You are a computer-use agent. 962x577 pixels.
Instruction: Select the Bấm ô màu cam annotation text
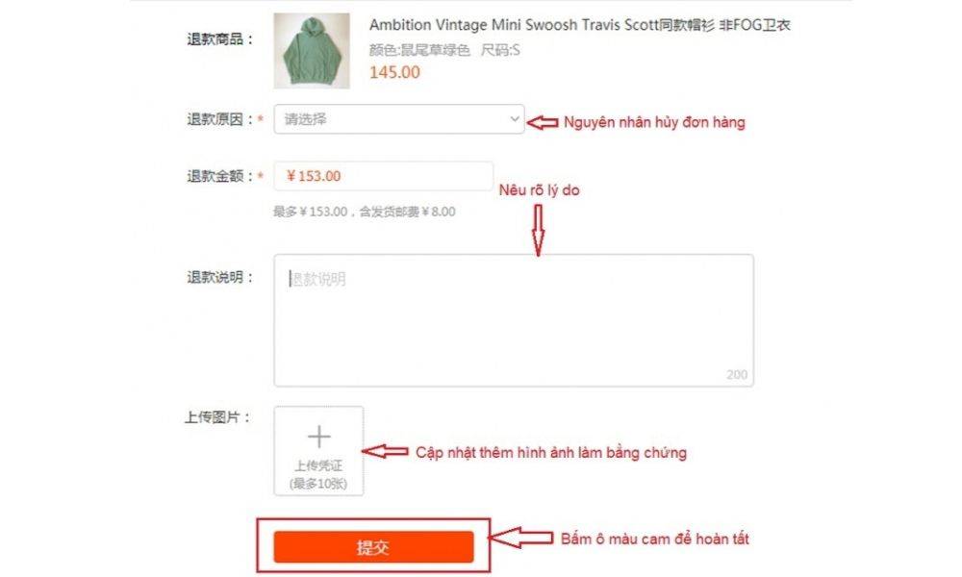point(654,539)
